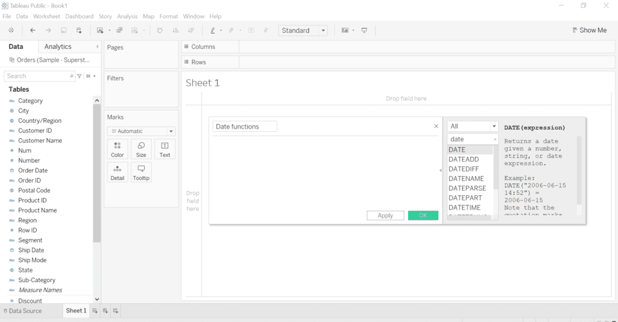The width and height of the screenshot is (618, 322).
Task: Open the Analysis menu
Action: 127,16
